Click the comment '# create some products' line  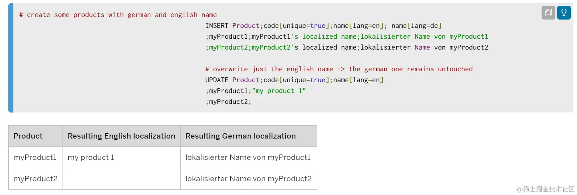click(x=118, y=15)
